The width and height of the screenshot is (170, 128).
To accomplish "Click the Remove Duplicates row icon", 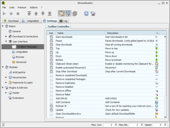I will click(157, 83).
